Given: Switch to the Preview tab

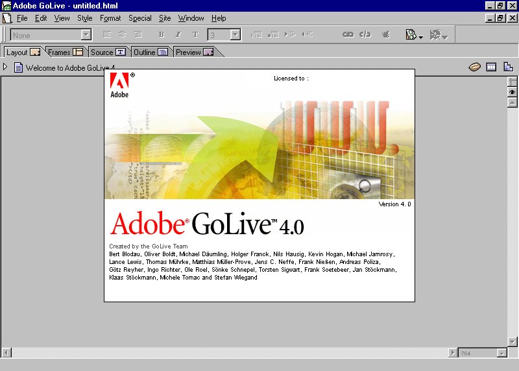Looking at the screenshot, I should point(195,53).
